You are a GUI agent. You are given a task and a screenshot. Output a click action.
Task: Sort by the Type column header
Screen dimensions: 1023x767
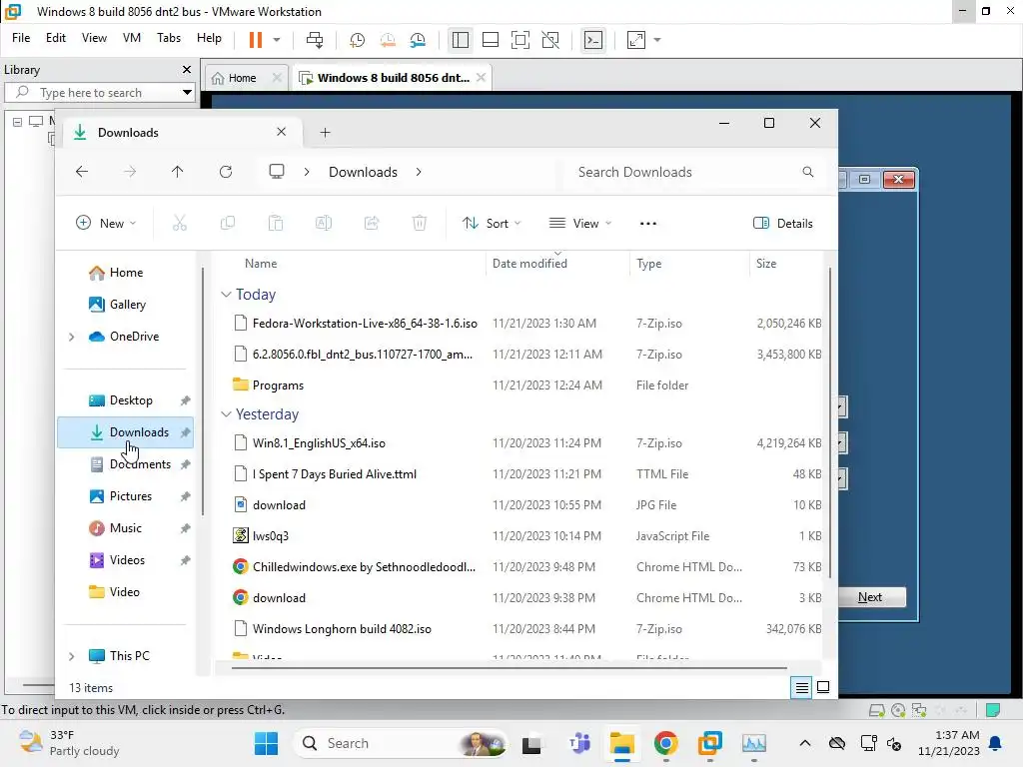[x=649, y=264]
